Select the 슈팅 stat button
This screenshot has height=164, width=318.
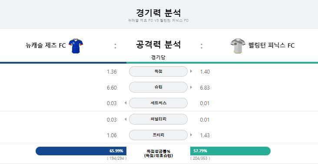click(x=158, y=87)
